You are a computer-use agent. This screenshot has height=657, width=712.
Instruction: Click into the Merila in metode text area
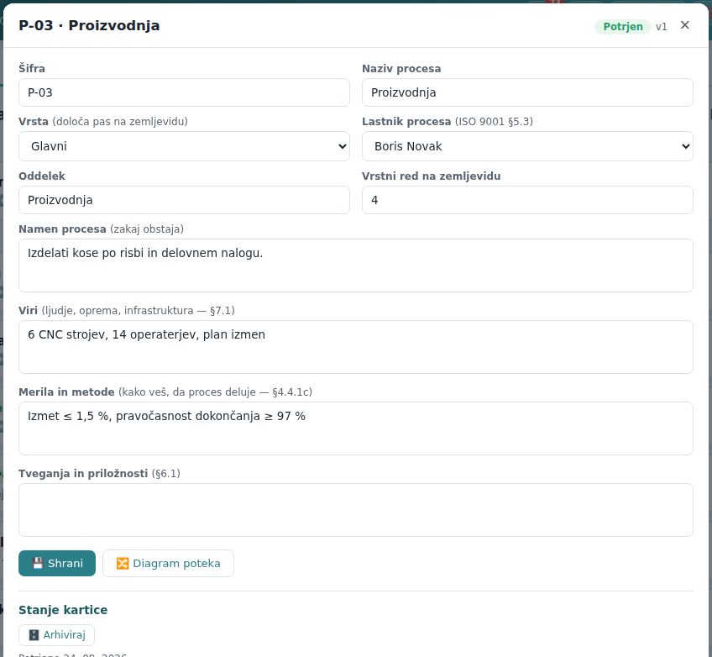tap(355, 428)
